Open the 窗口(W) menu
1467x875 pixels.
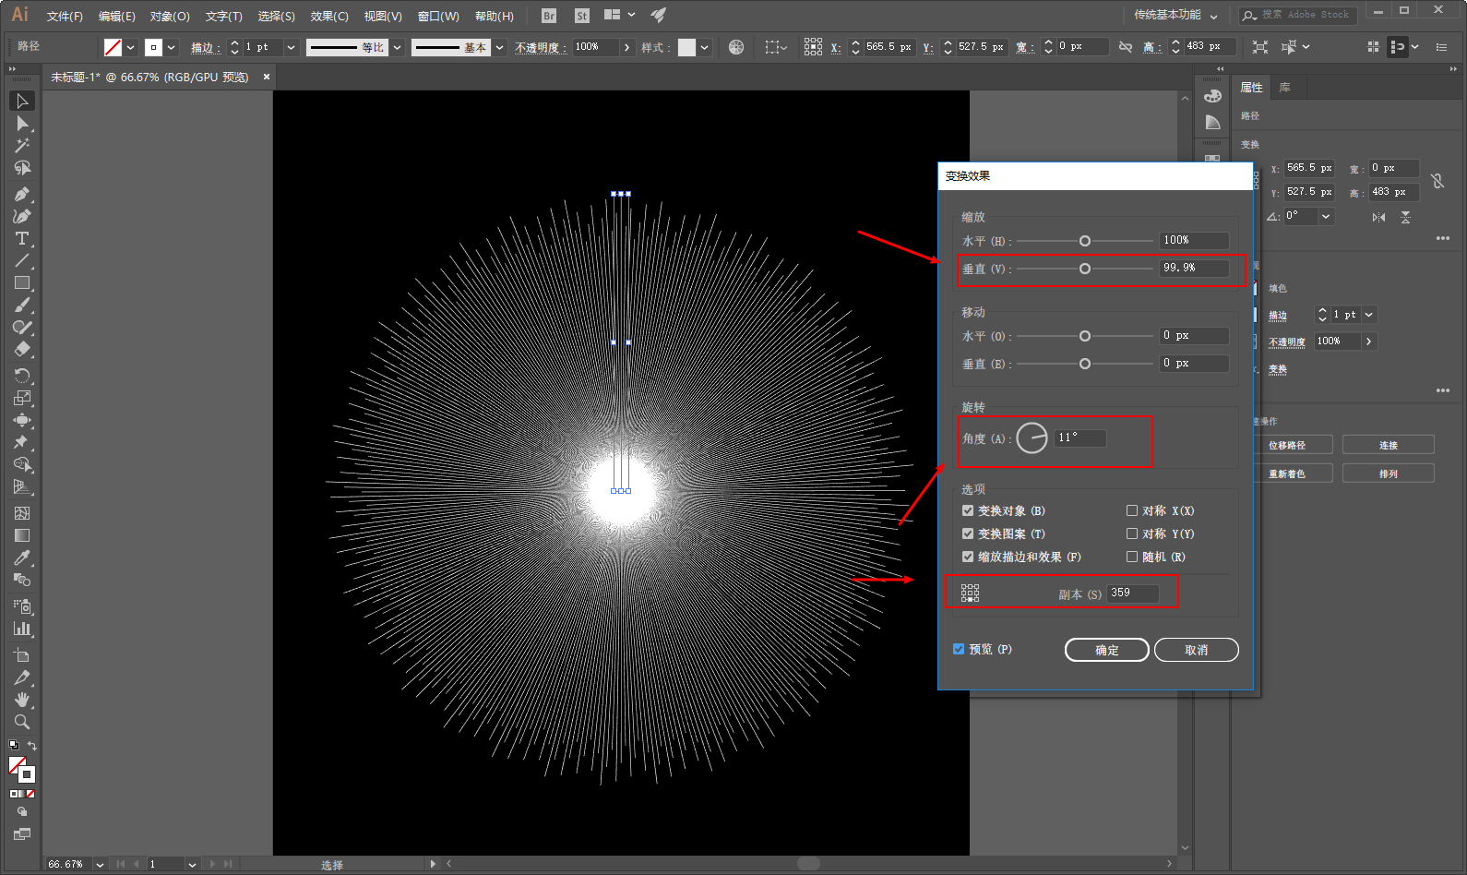click(x=438, y=16)
